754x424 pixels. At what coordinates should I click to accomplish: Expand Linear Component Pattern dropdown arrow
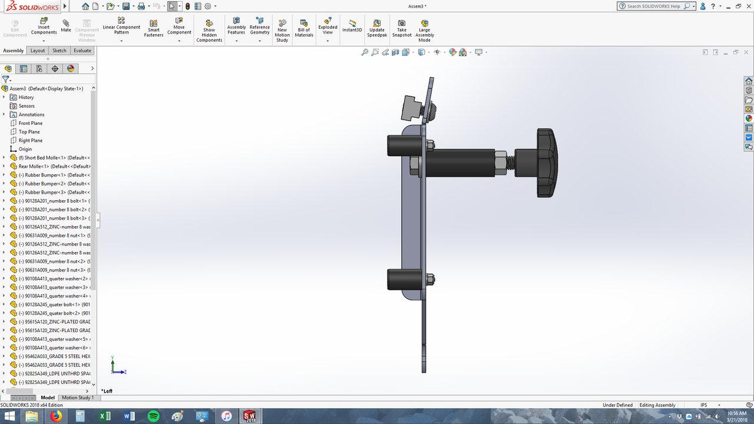click(x=121, y=41)
